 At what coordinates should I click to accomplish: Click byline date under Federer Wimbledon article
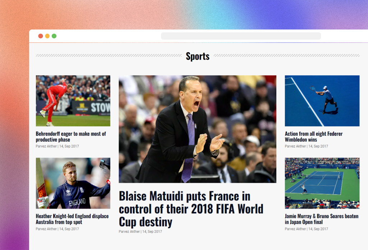click(x=318, y=146)
